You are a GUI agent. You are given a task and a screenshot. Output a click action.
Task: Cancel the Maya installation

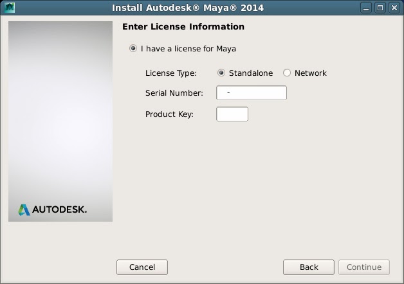click(x=142, y=267)
